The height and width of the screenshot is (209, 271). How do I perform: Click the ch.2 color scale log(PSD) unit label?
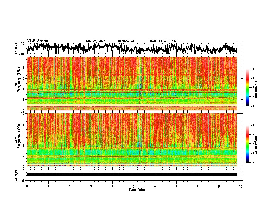(256, 145)
